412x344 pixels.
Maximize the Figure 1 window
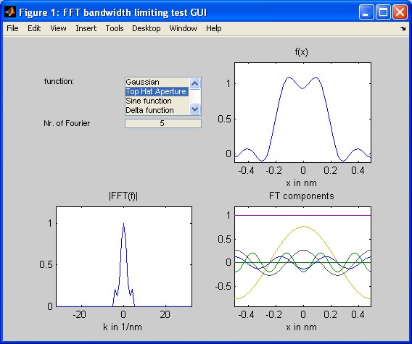(x=383, y=12)
